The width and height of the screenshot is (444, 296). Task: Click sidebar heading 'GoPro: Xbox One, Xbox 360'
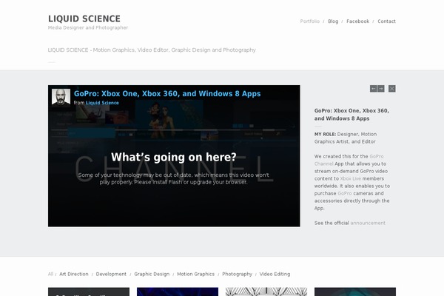tap(351, 115)
